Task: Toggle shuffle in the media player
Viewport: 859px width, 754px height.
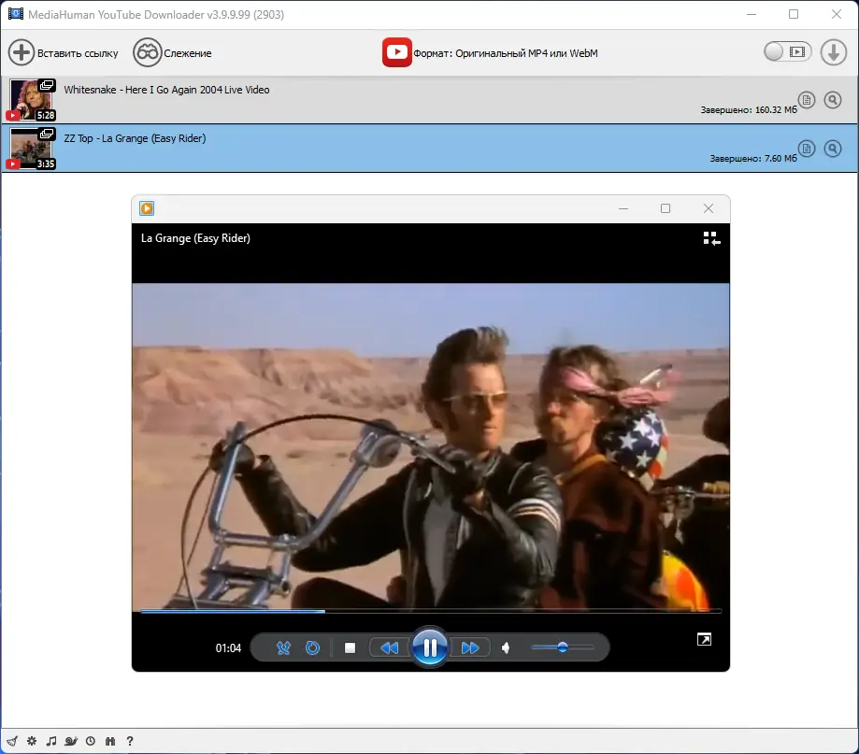Action: pos(283,647)
